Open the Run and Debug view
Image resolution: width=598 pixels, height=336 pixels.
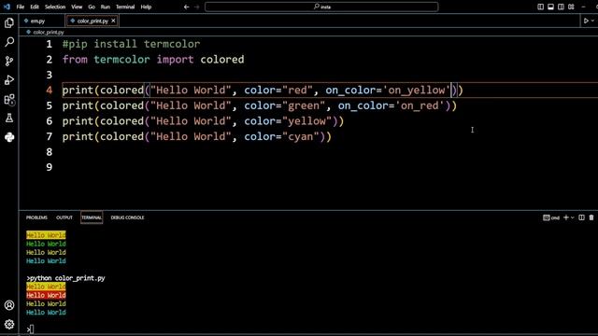[x=9, y=80]
